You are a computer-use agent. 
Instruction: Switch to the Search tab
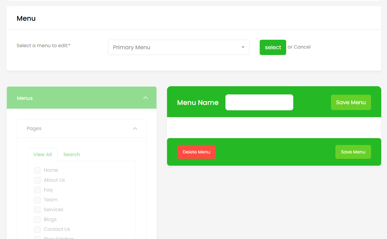[72, 154]
